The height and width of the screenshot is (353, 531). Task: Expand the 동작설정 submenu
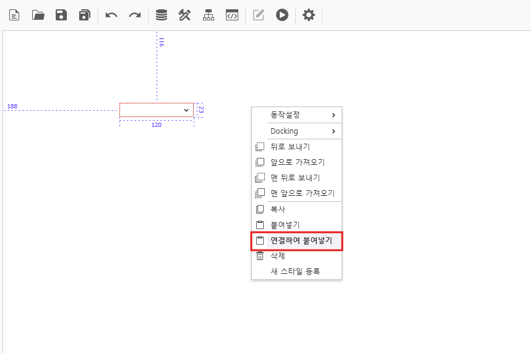296,115
